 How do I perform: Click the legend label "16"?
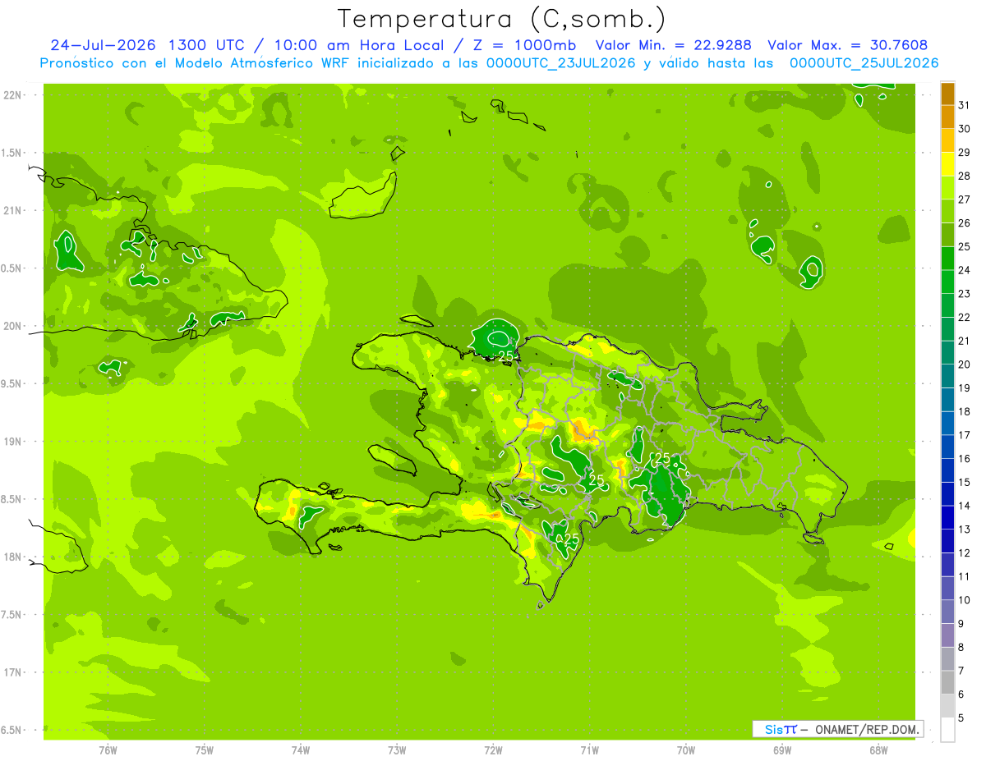pos(965,459)
